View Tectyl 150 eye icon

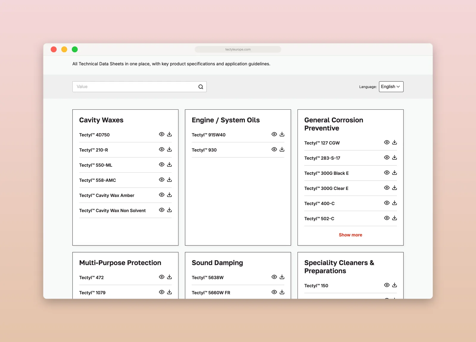point(387,285)
